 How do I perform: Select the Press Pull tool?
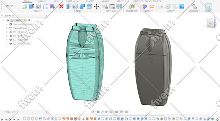pyautogui.click(x=68, y=6)
